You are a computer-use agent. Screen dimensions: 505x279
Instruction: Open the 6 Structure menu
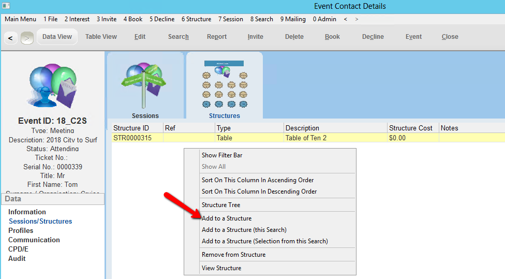[196, 19]
